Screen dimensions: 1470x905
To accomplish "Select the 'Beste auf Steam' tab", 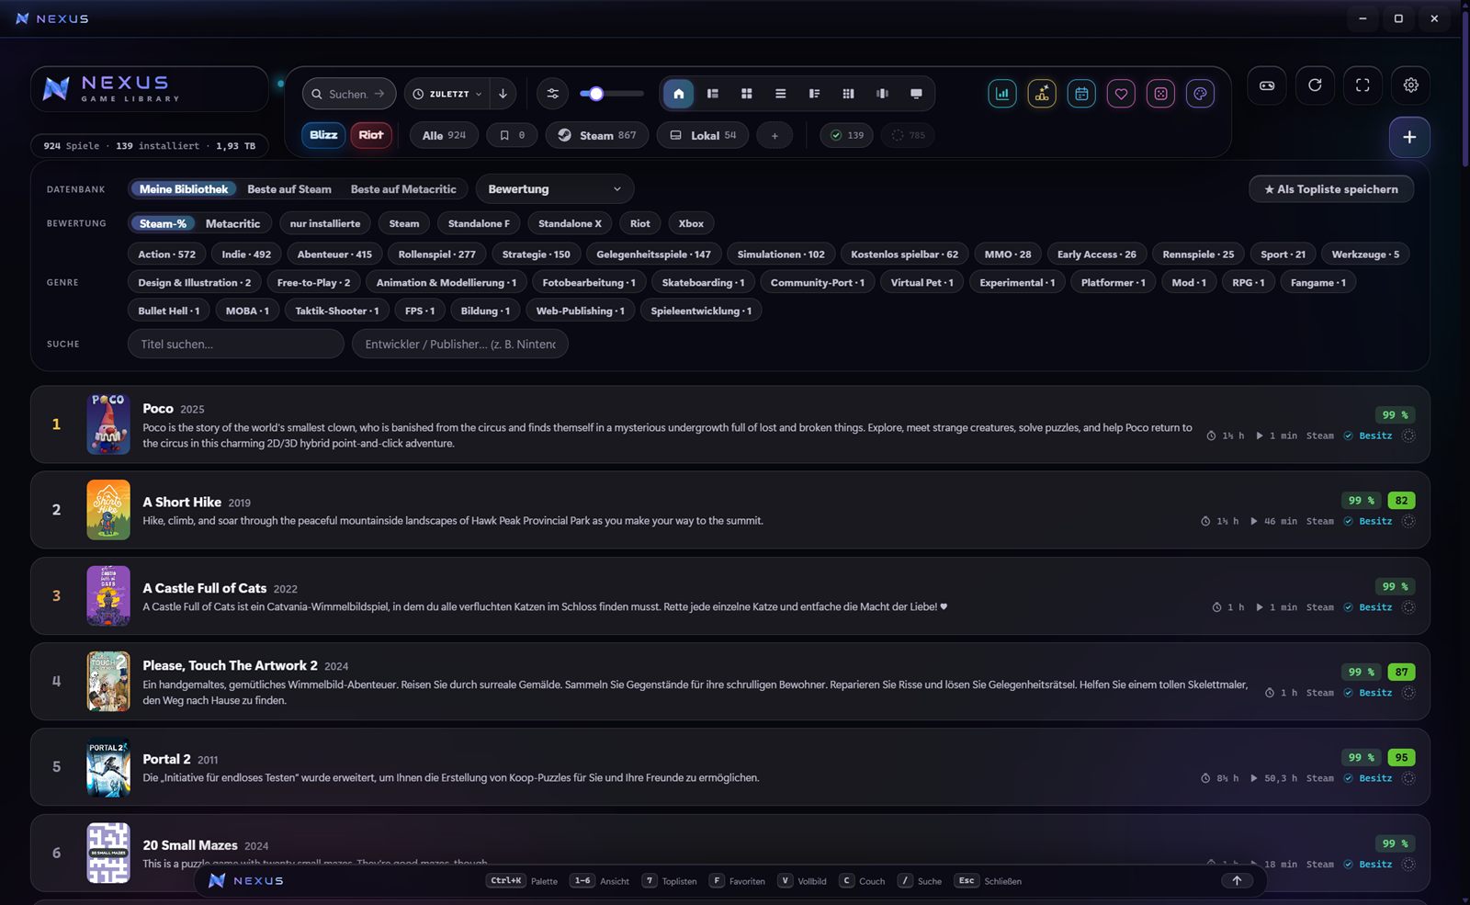I will (x=289, y=189).
